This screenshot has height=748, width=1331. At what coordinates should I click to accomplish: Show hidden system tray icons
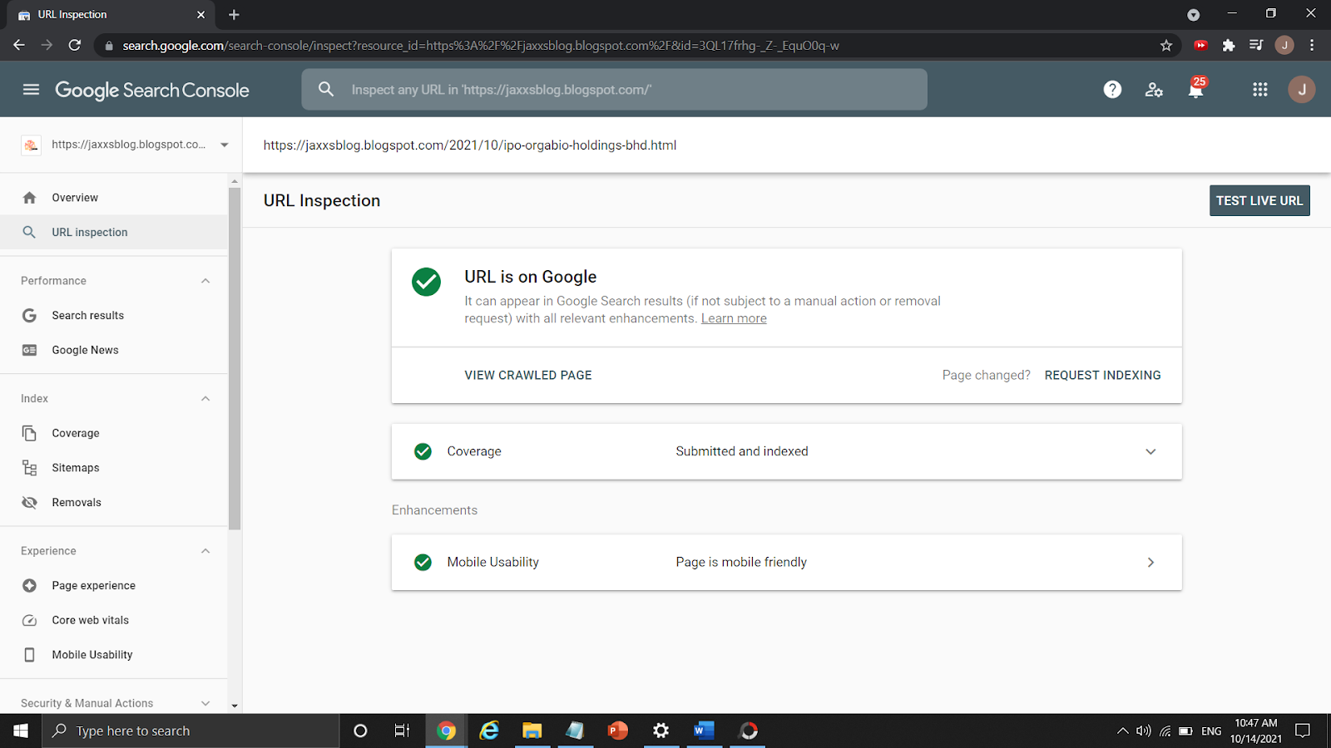(1122, 731)
